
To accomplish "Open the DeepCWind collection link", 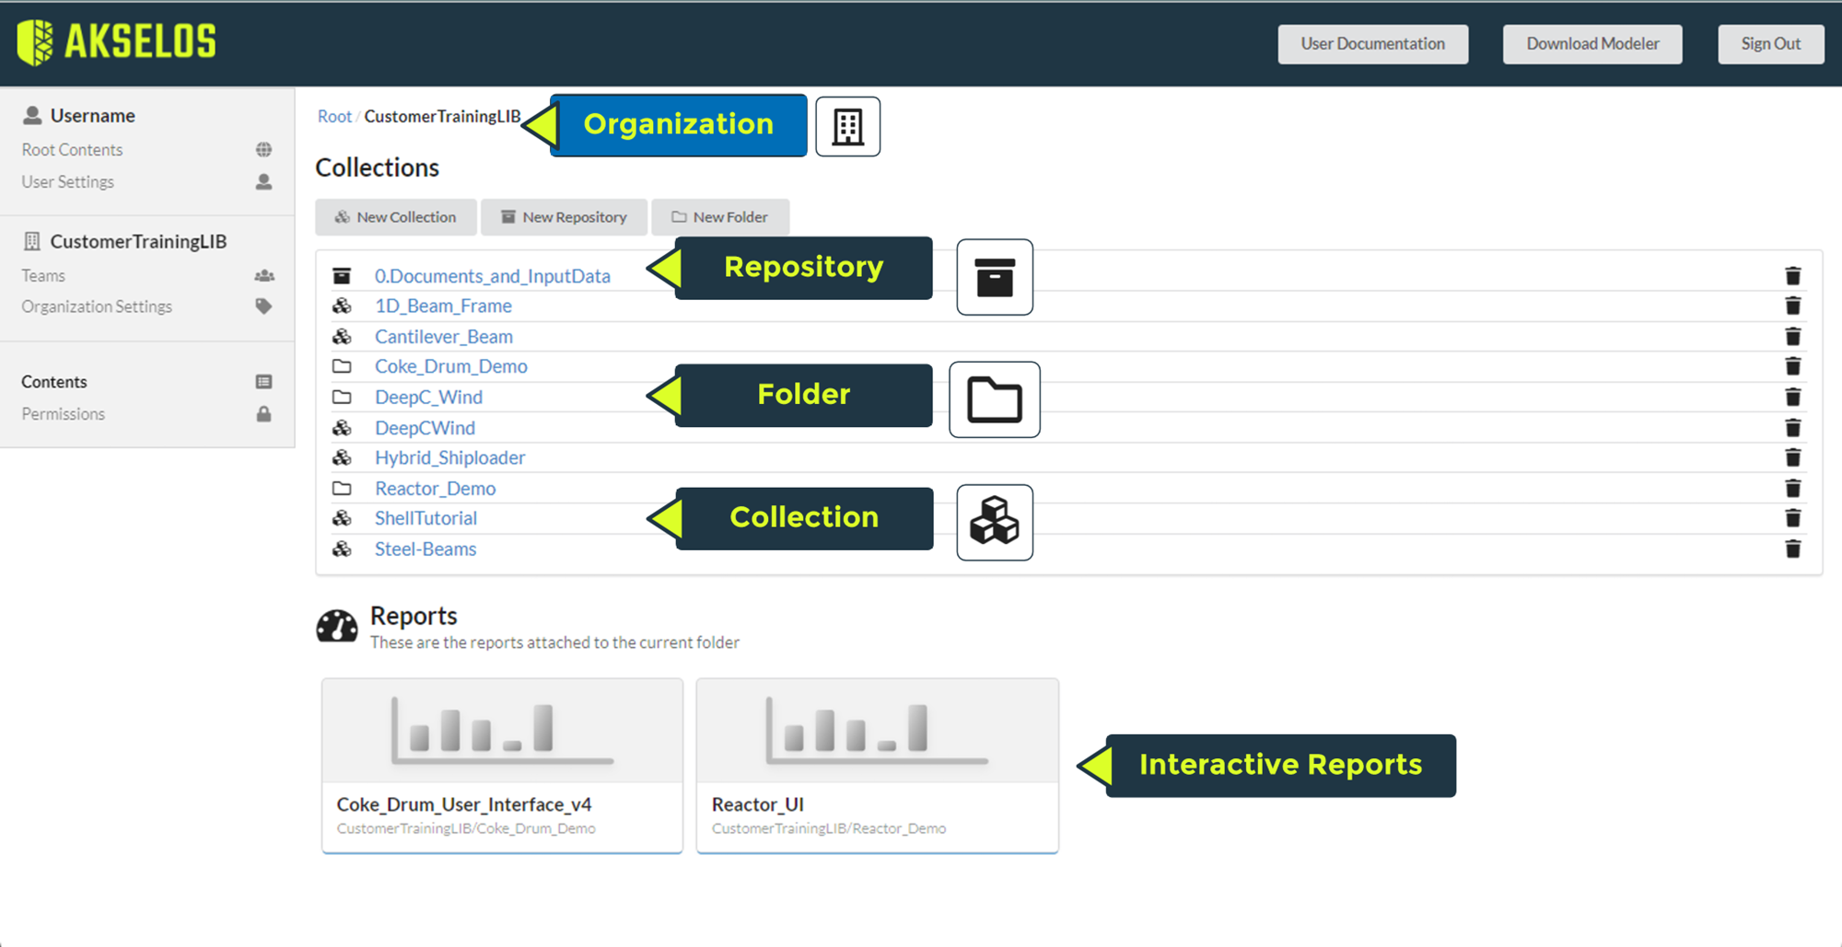I will (425, 427).
